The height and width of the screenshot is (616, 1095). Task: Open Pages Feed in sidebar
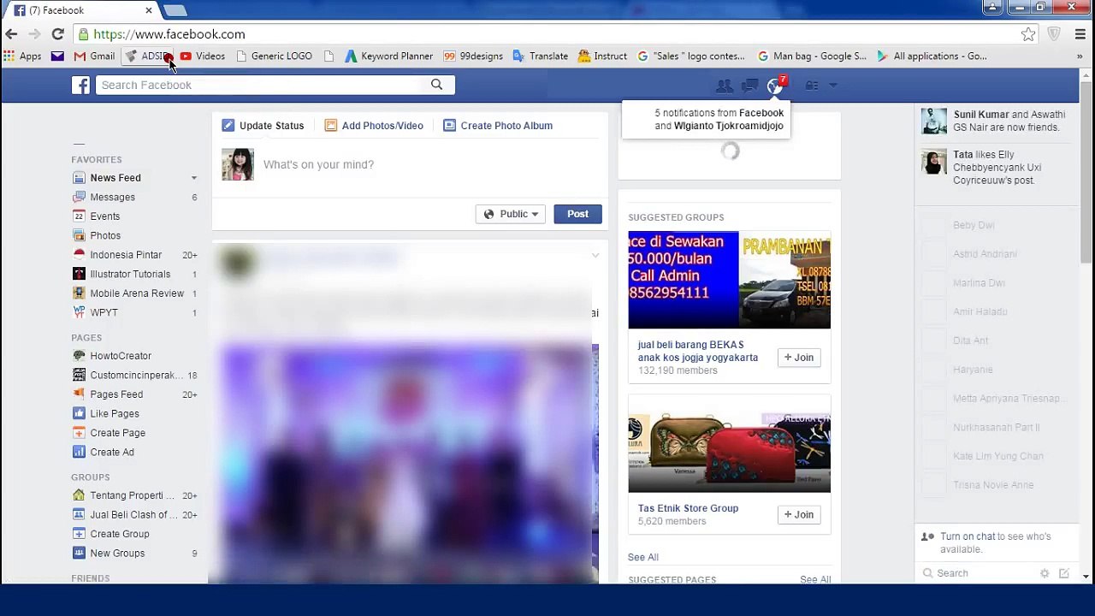[x=116, y=394]
